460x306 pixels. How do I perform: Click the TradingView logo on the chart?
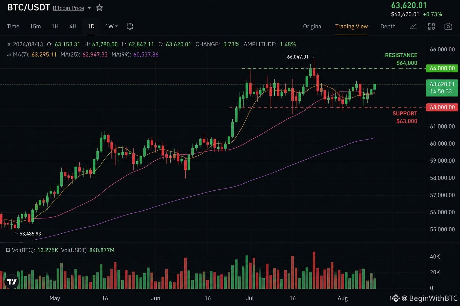coord(12,281)
